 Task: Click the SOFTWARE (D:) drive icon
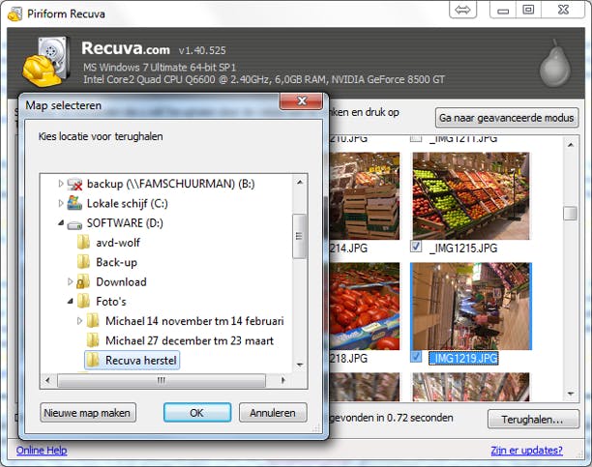click(74, 225)
